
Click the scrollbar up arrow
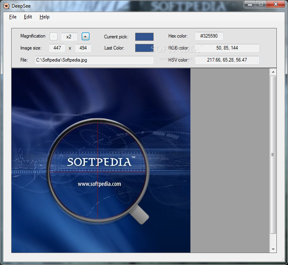coord(273,72)
